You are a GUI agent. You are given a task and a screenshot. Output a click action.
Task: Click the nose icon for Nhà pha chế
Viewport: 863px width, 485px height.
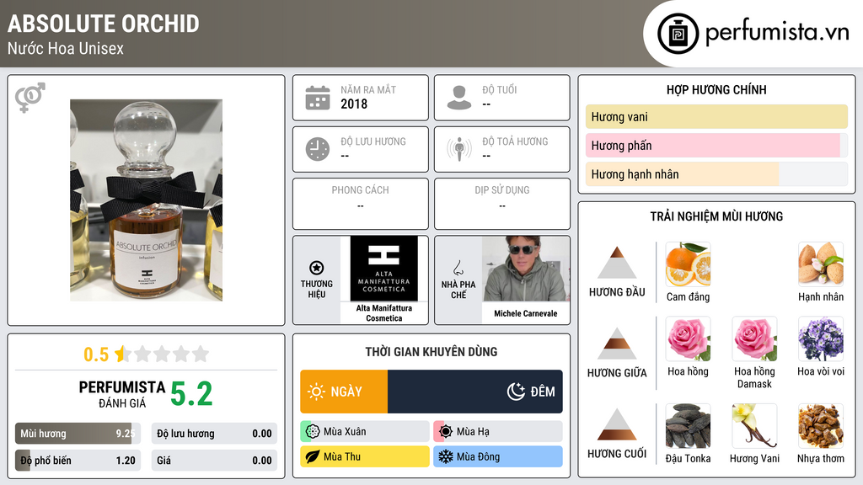click(x=458, y=269)
